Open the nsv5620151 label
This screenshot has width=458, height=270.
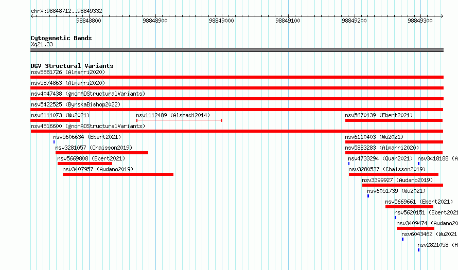426,212
